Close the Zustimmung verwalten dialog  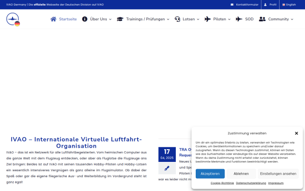296,133
